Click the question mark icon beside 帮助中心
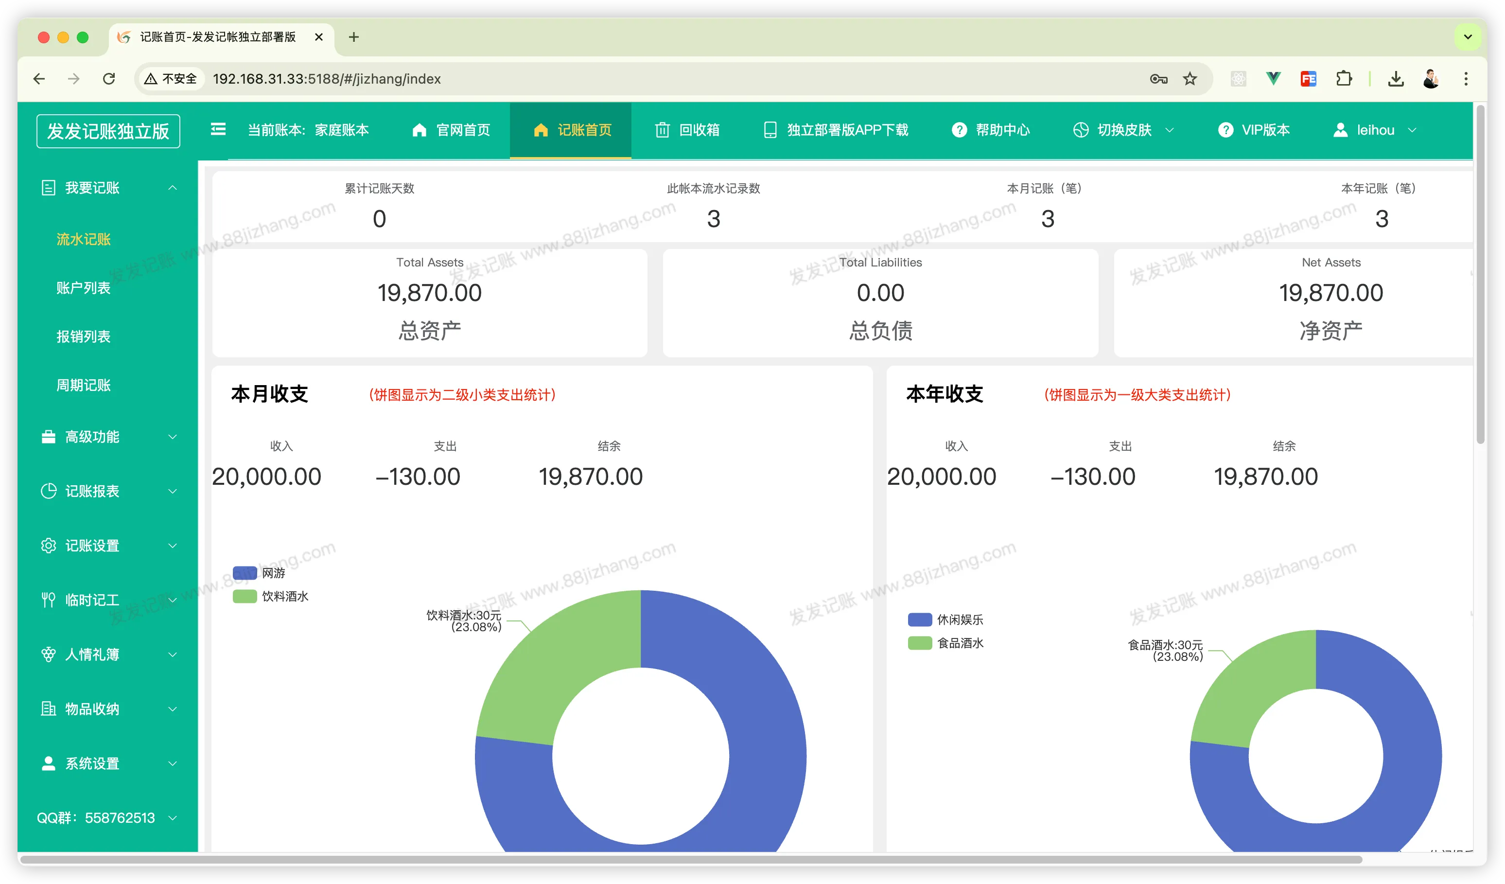Image resolution: width=1505 pixels, height=884 pixels. (x=959, y=130)
